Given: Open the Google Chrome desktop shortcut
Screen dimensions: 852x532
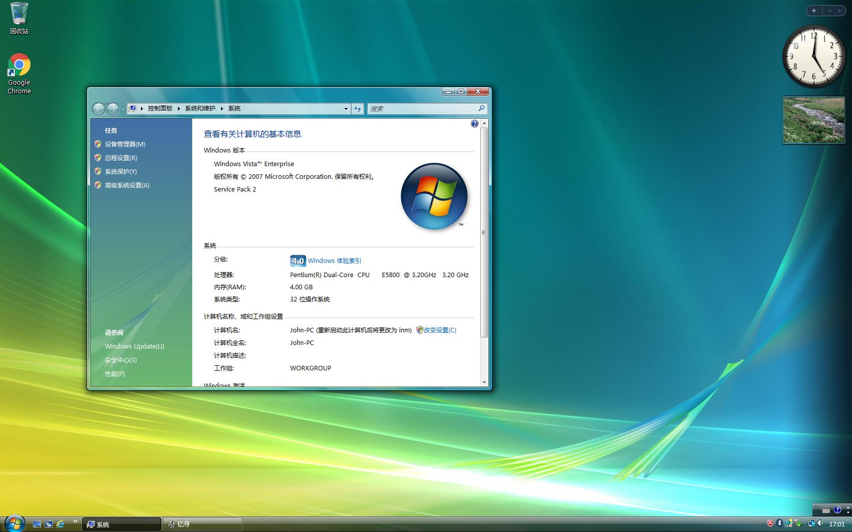Looking at the screenshot, I should click(19, 73).
